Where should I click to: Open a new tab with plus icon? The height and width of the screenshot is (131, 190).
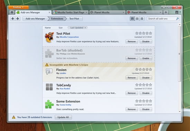[x=166, y=12]
